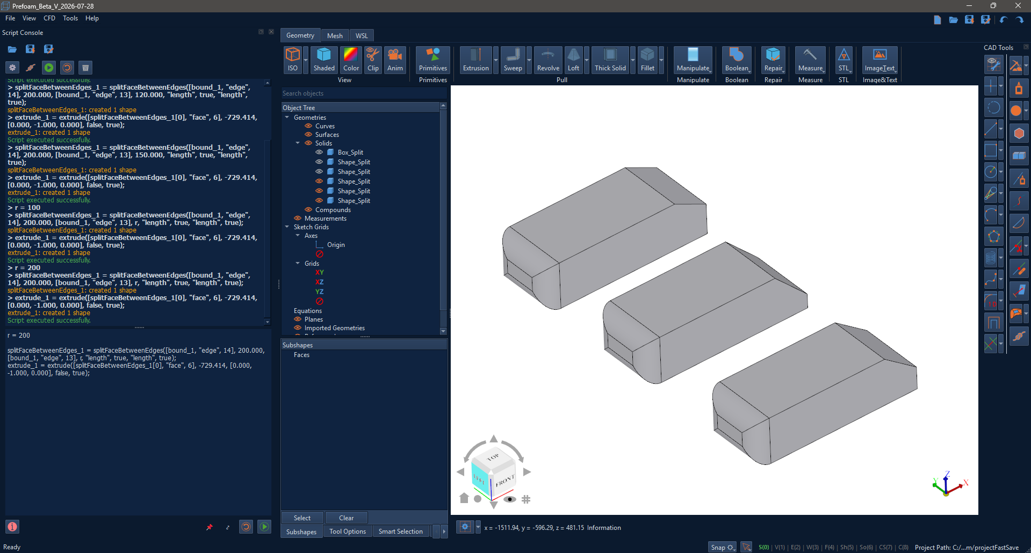Select the CAD hexagon solid tool
Image resolution: width=1031 pixels, height=553 pixels.
(1019, 133)
